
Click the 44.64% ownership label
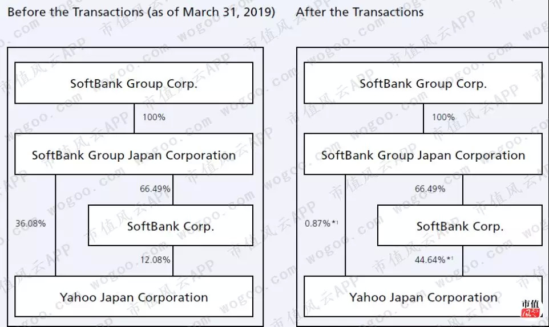430,260
